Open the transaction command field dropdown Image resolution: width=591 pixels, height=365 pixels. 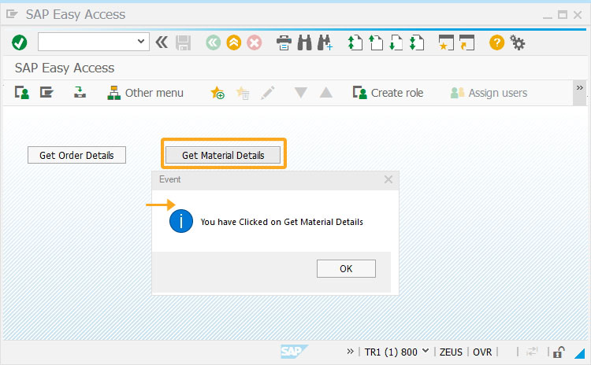(x=141, y=41)
